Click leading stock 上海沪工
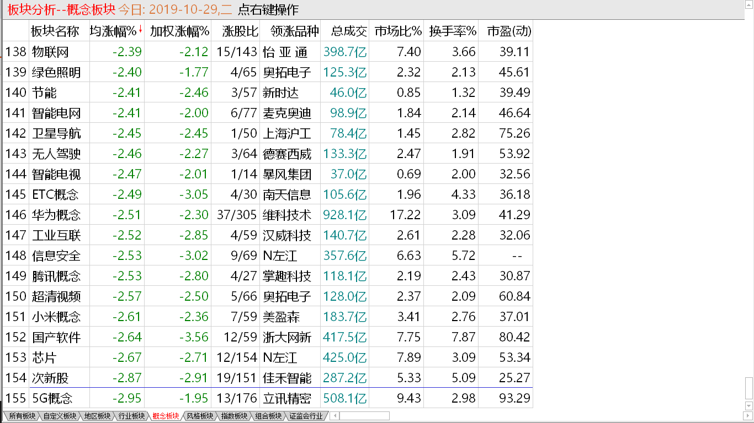The height and width of the screenshot is (423, 754). [288, 133]
